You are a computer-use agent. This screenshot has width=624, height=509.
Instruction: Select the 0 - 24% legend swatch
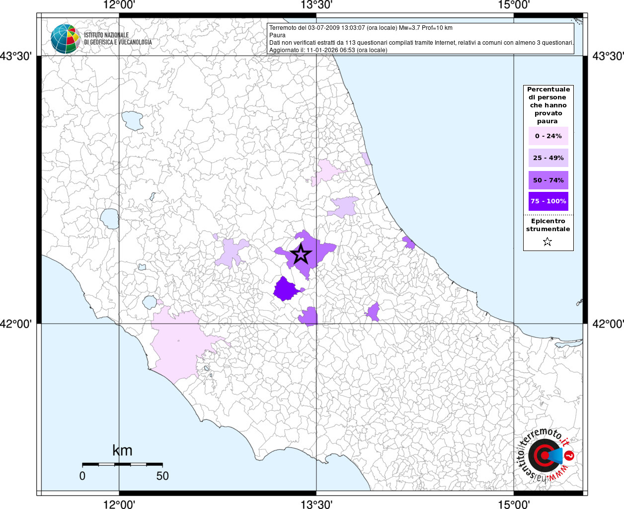tap(548, 136)
